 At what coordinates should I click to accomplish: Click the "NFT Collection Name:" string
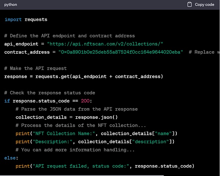click(x=64, y=133)
